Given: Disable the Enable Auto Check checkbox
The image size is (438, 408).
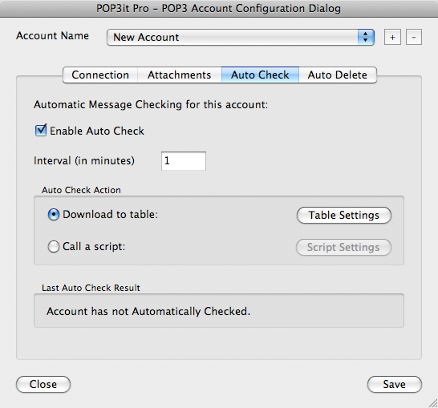Looking at the screenshot, I should (41, 131).
